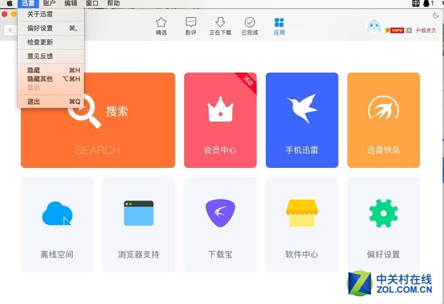Screen dimensions: 444x304
Task: Close the open 迅雷 menu title
Action: pos(28,3)
